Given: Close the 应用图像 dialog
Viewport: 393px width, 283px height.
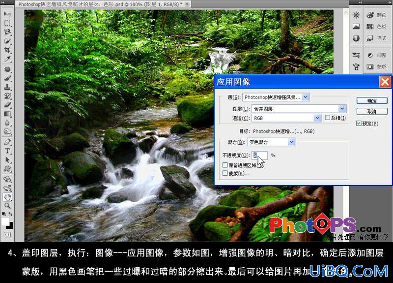Looking at the screenshot, I should click(385, 82).
